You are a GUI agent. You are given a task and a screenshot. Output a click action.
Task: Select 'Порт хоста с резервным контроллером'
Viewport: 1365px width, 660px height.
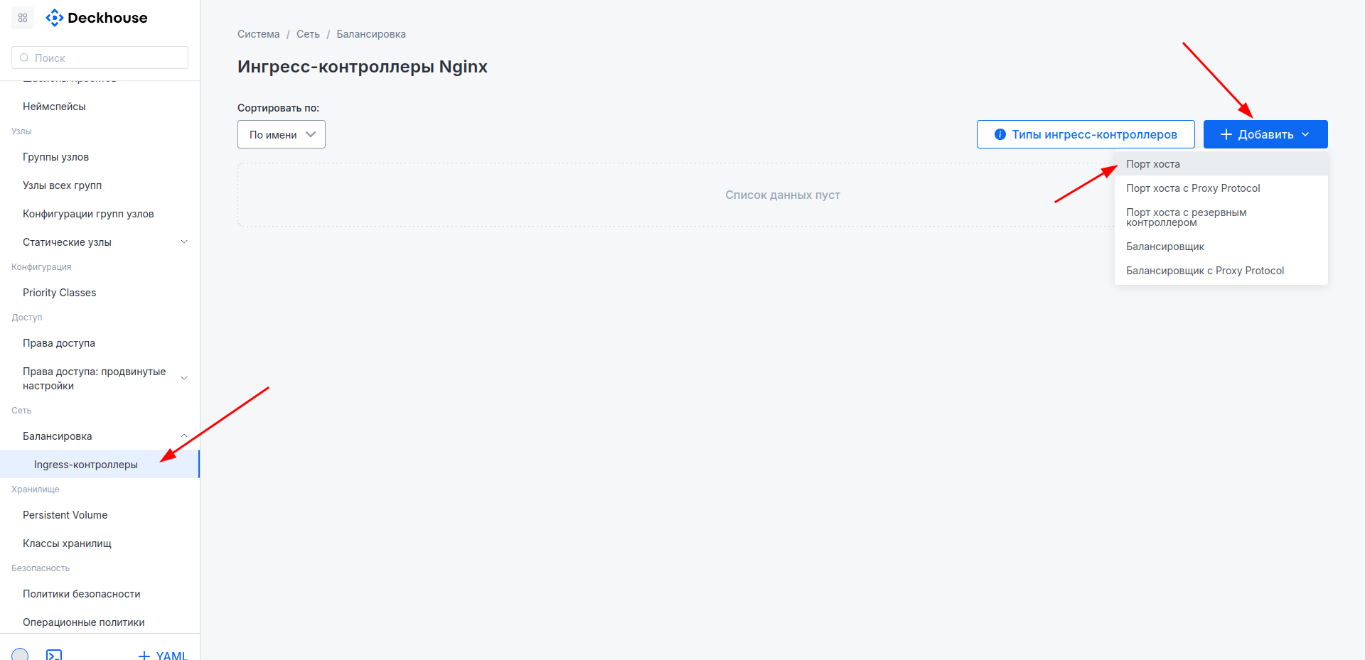(1186, 217)
